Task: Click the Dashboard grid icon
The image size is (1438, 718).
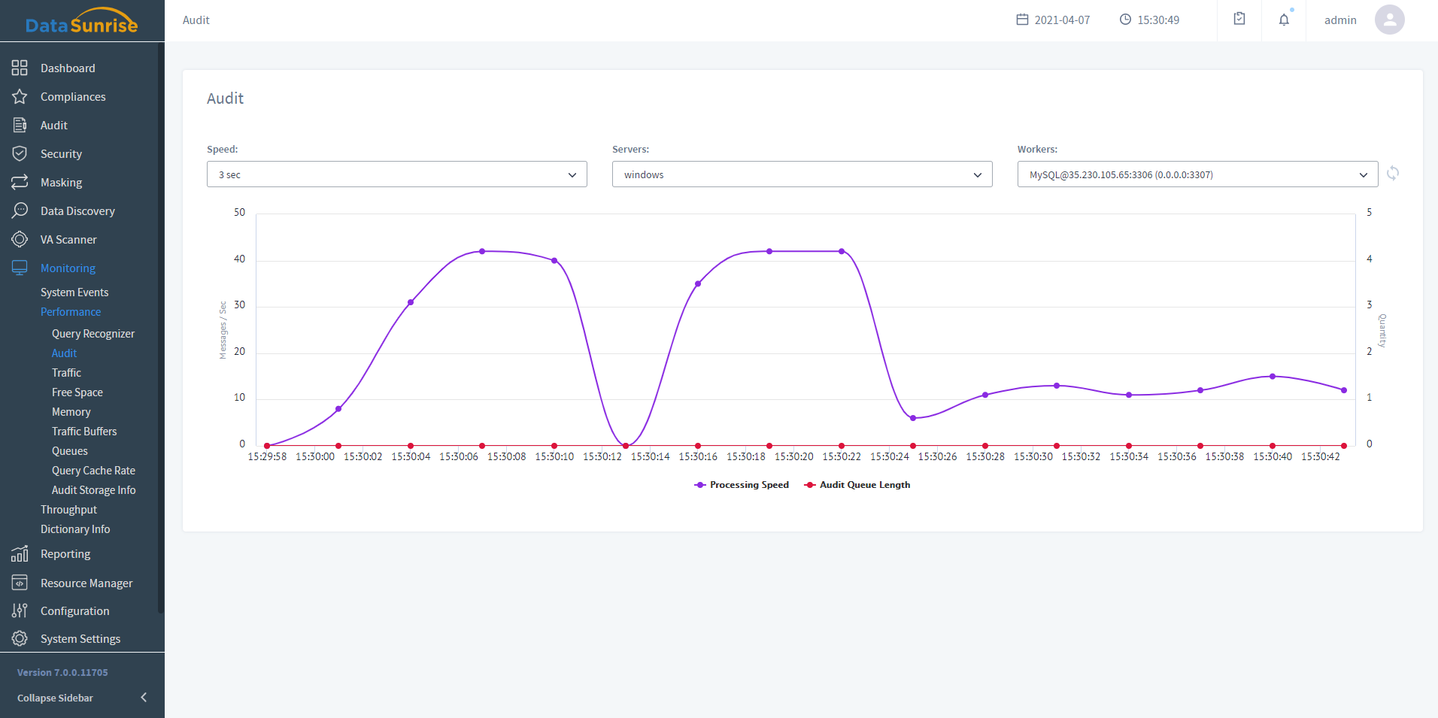Action: [x=20, y=68]
